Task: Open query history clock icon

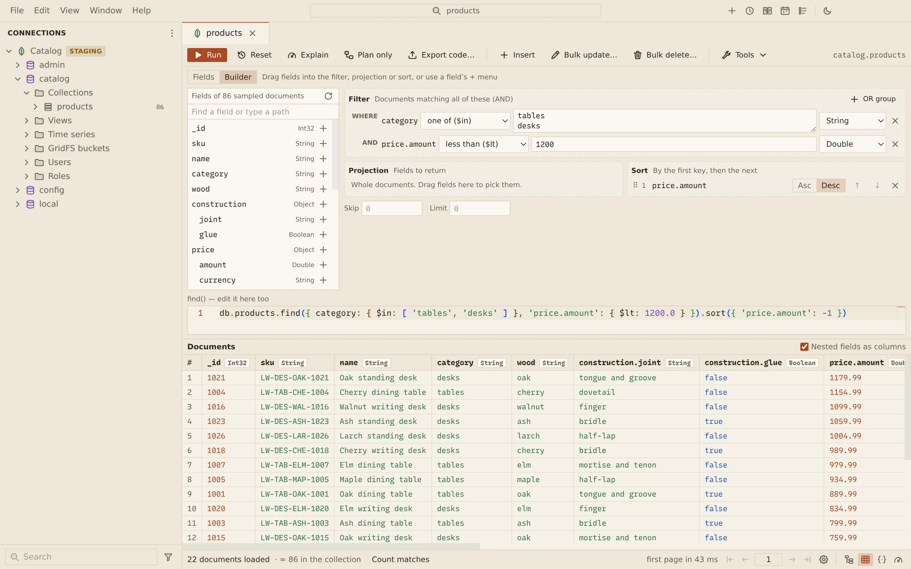Action: pos(749,11)
